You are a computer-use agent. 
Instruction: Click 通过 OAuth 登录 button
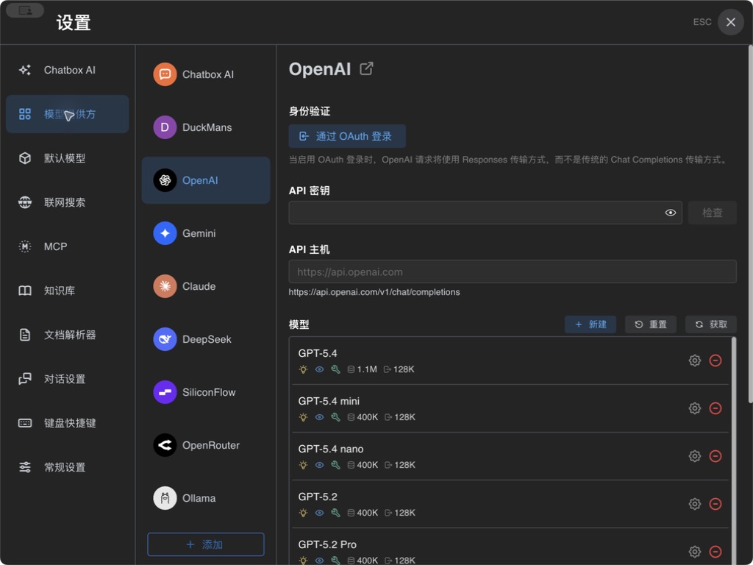347,136
